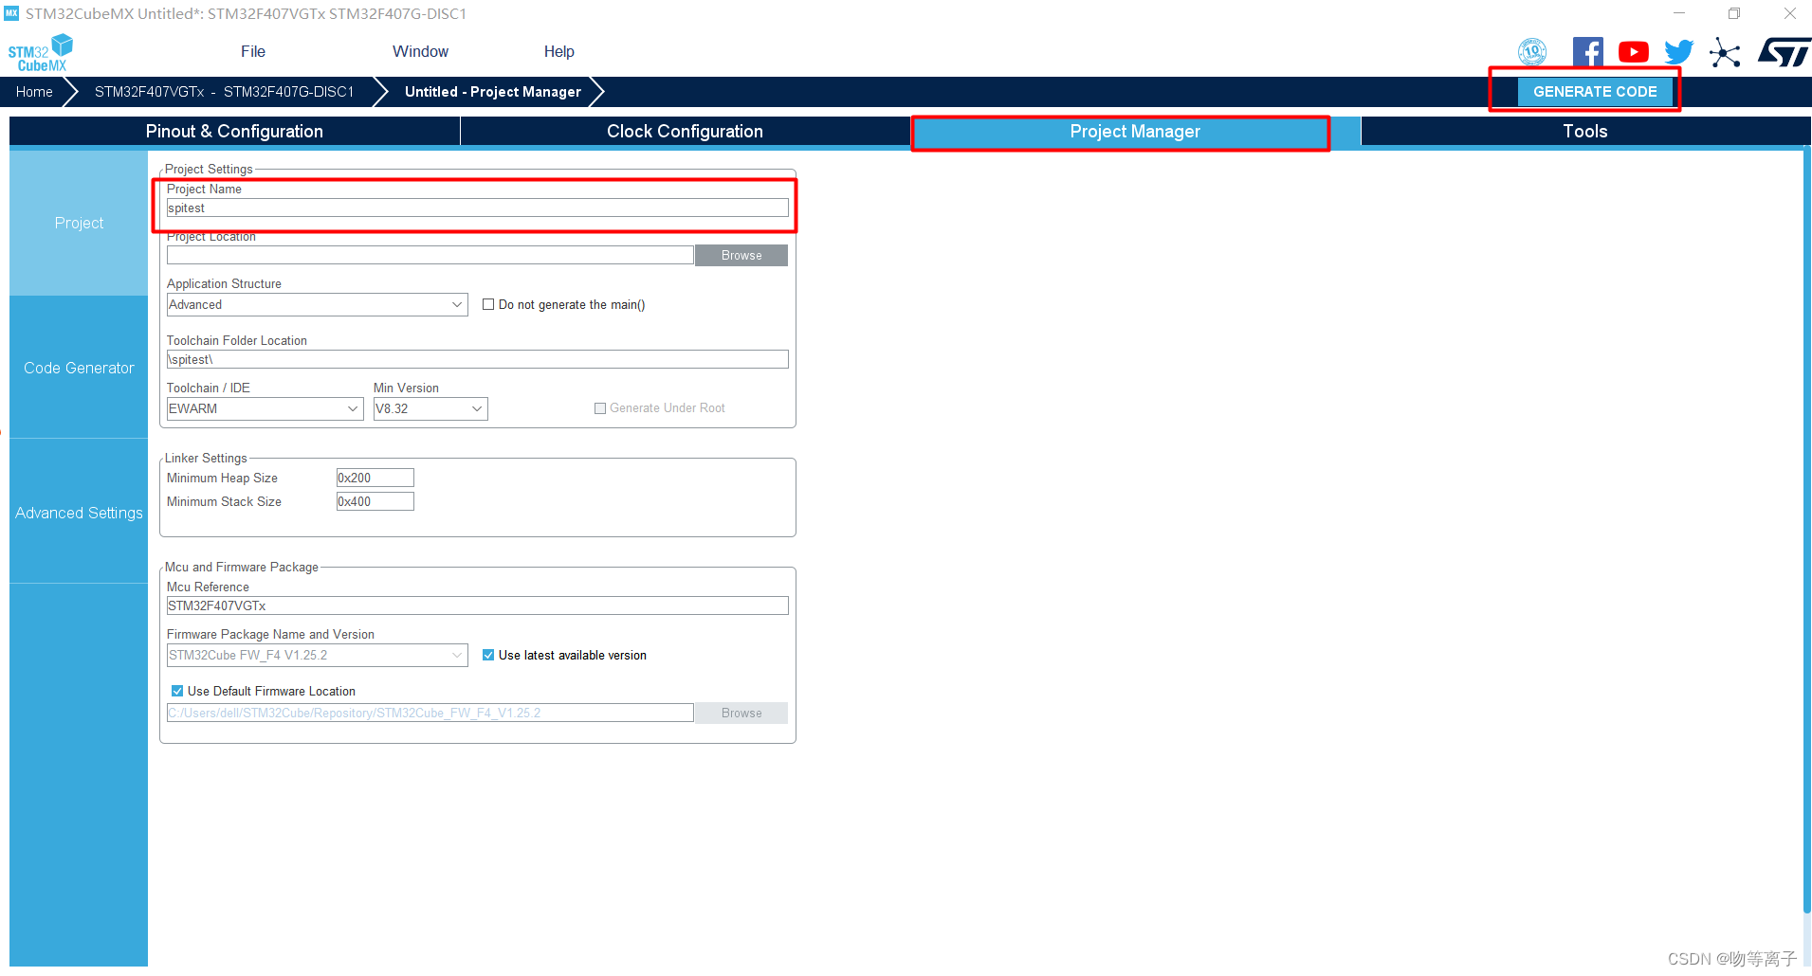Open the Code Generator side section

(79, 368)
